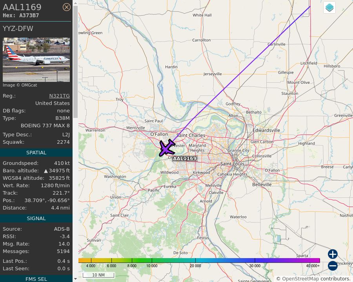Click the Litchfield map label
Screen dimensions: 353x282
(309, 63)
